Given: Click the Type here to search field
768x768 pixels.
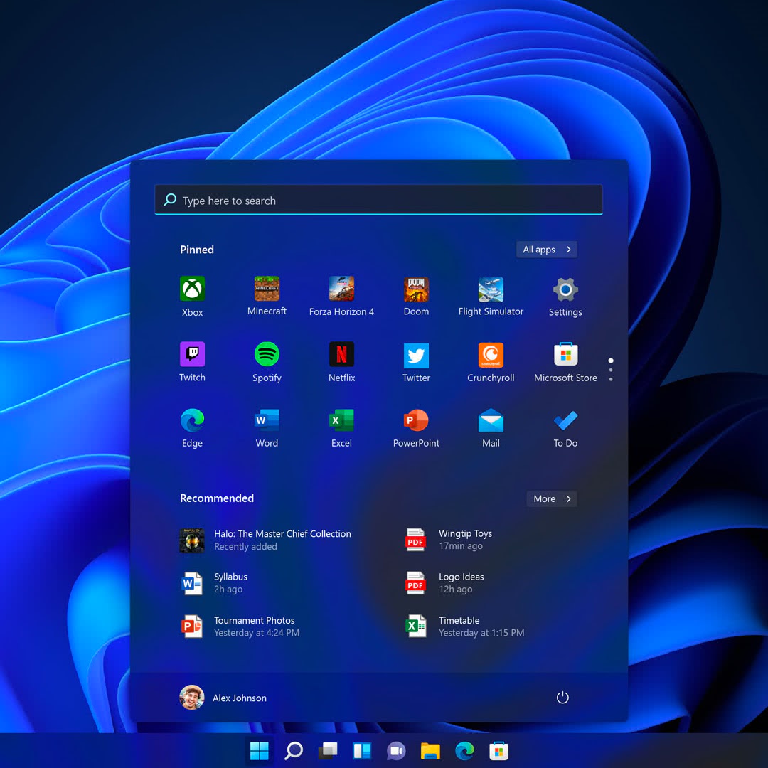Looking at the screenshot, I should 378,201.
